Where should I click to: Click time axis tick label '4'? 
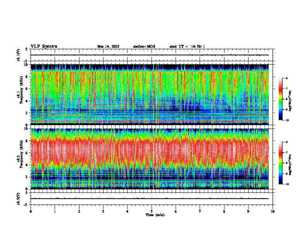click(128, 211)
